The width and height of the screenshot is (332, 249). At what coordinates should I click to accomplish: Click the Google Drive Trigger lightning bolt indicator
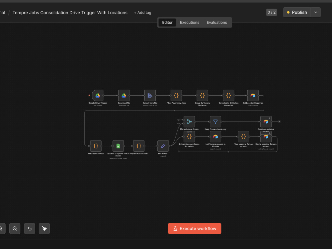coord(89,96)
